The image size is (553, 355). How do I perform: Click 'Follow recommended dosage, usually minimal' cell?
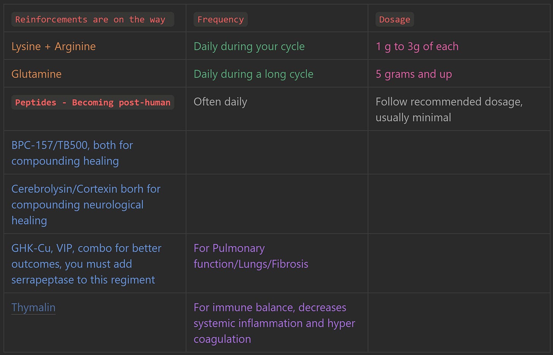tap(449, 109)
